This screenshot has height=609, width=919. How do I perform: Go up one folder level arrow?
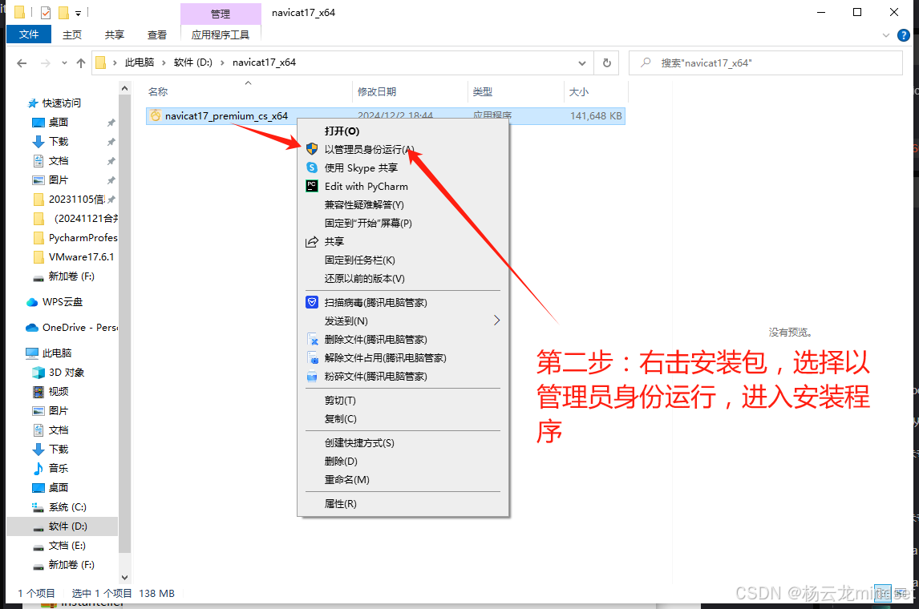pyautogui.click(x=81, y=63)
